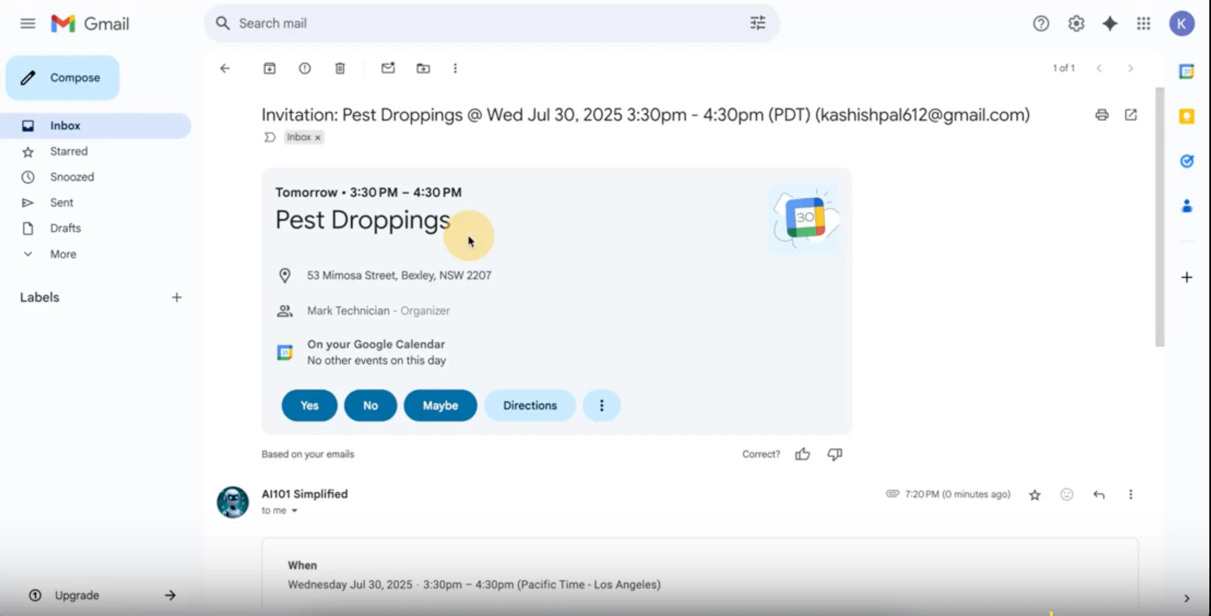Open the Gemini sparkle icon
The height and width of the screenshot is (616, 1211).
pyautogui.click(x=1110, y=23)
